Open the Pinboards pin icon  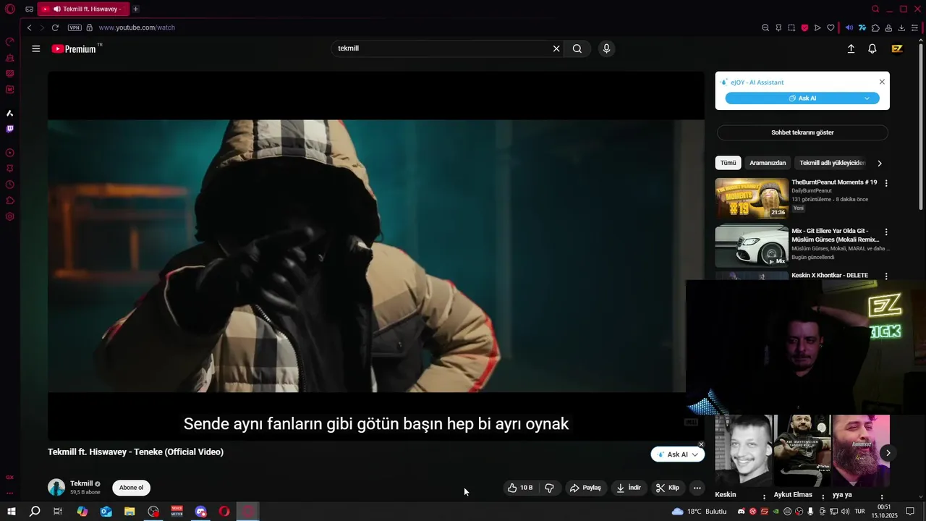(778, 27)
